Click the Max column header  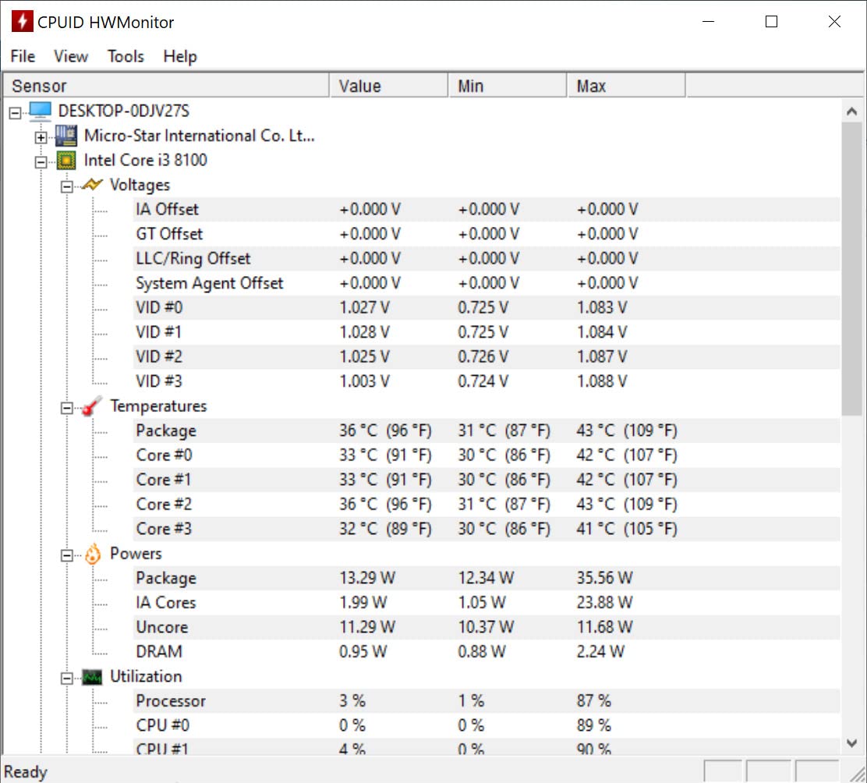click(627, 86)
